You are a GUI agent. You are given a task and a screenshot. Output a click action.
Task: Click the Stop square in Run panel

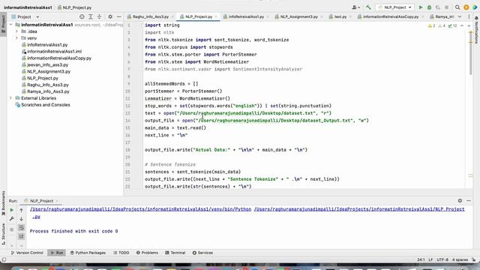(12, 229)
